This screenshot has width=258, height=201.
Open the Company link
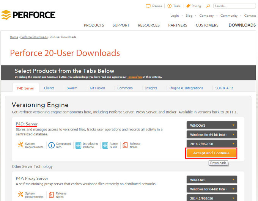[206, 16]
